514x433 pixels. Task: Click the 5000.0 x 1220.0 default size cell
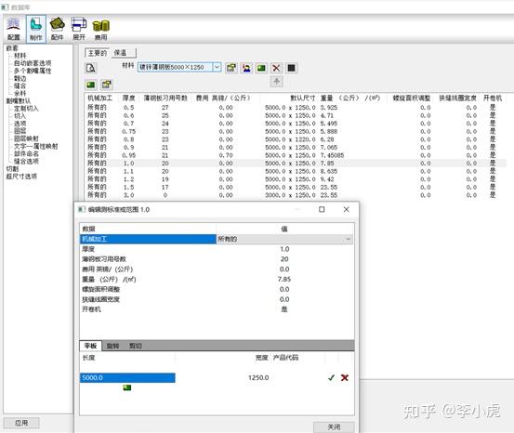pos(290,139)
